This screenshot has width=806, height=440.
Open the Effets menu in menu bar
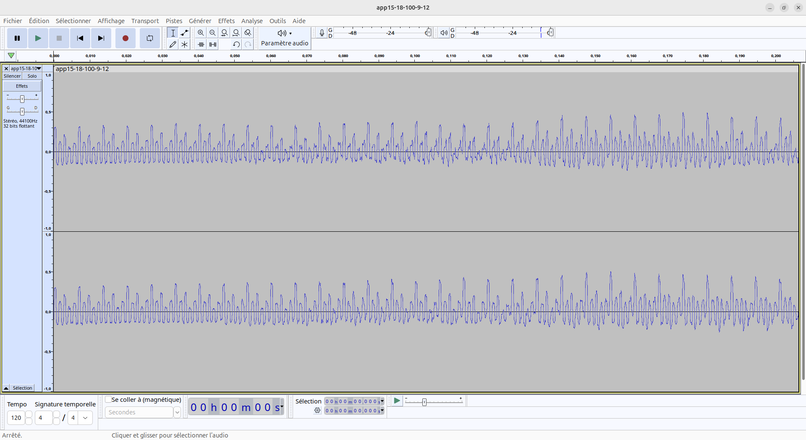click(226, 21)
